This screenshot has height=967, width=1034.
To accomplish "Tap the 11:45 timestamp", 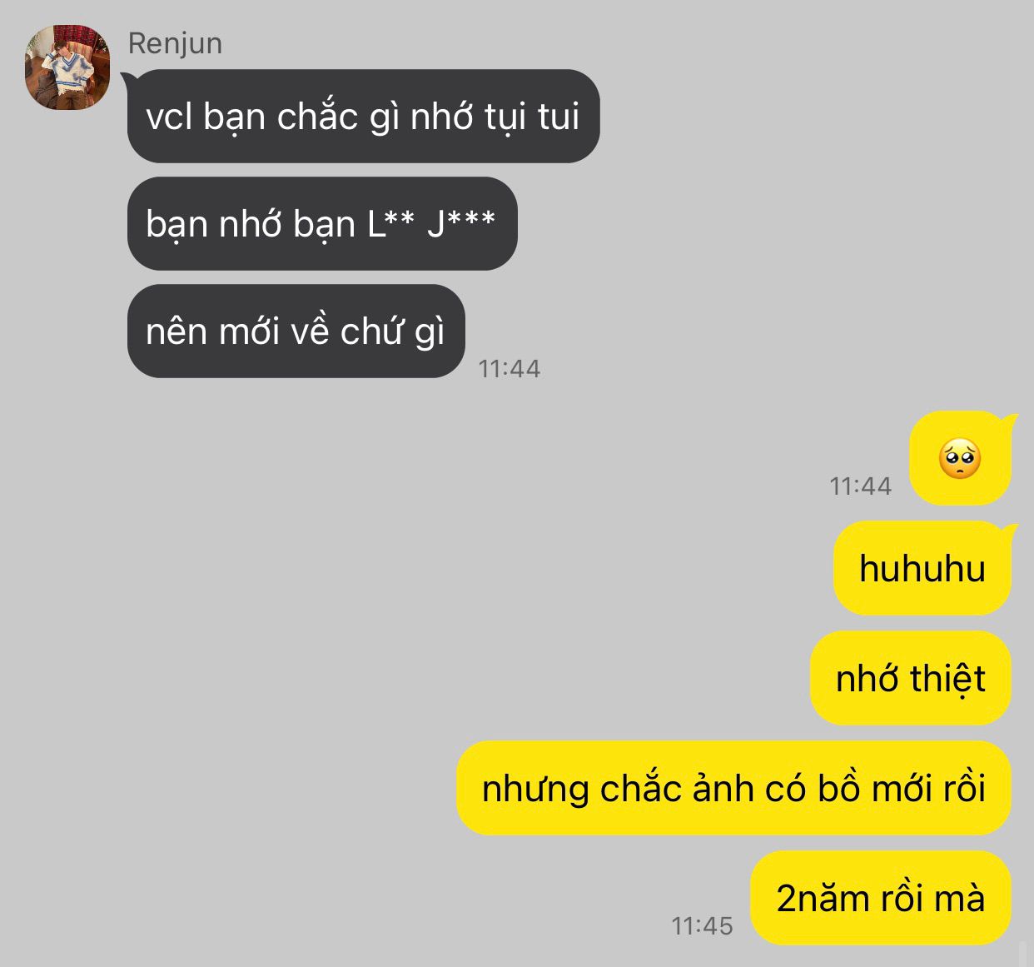I will pos(702,925).
